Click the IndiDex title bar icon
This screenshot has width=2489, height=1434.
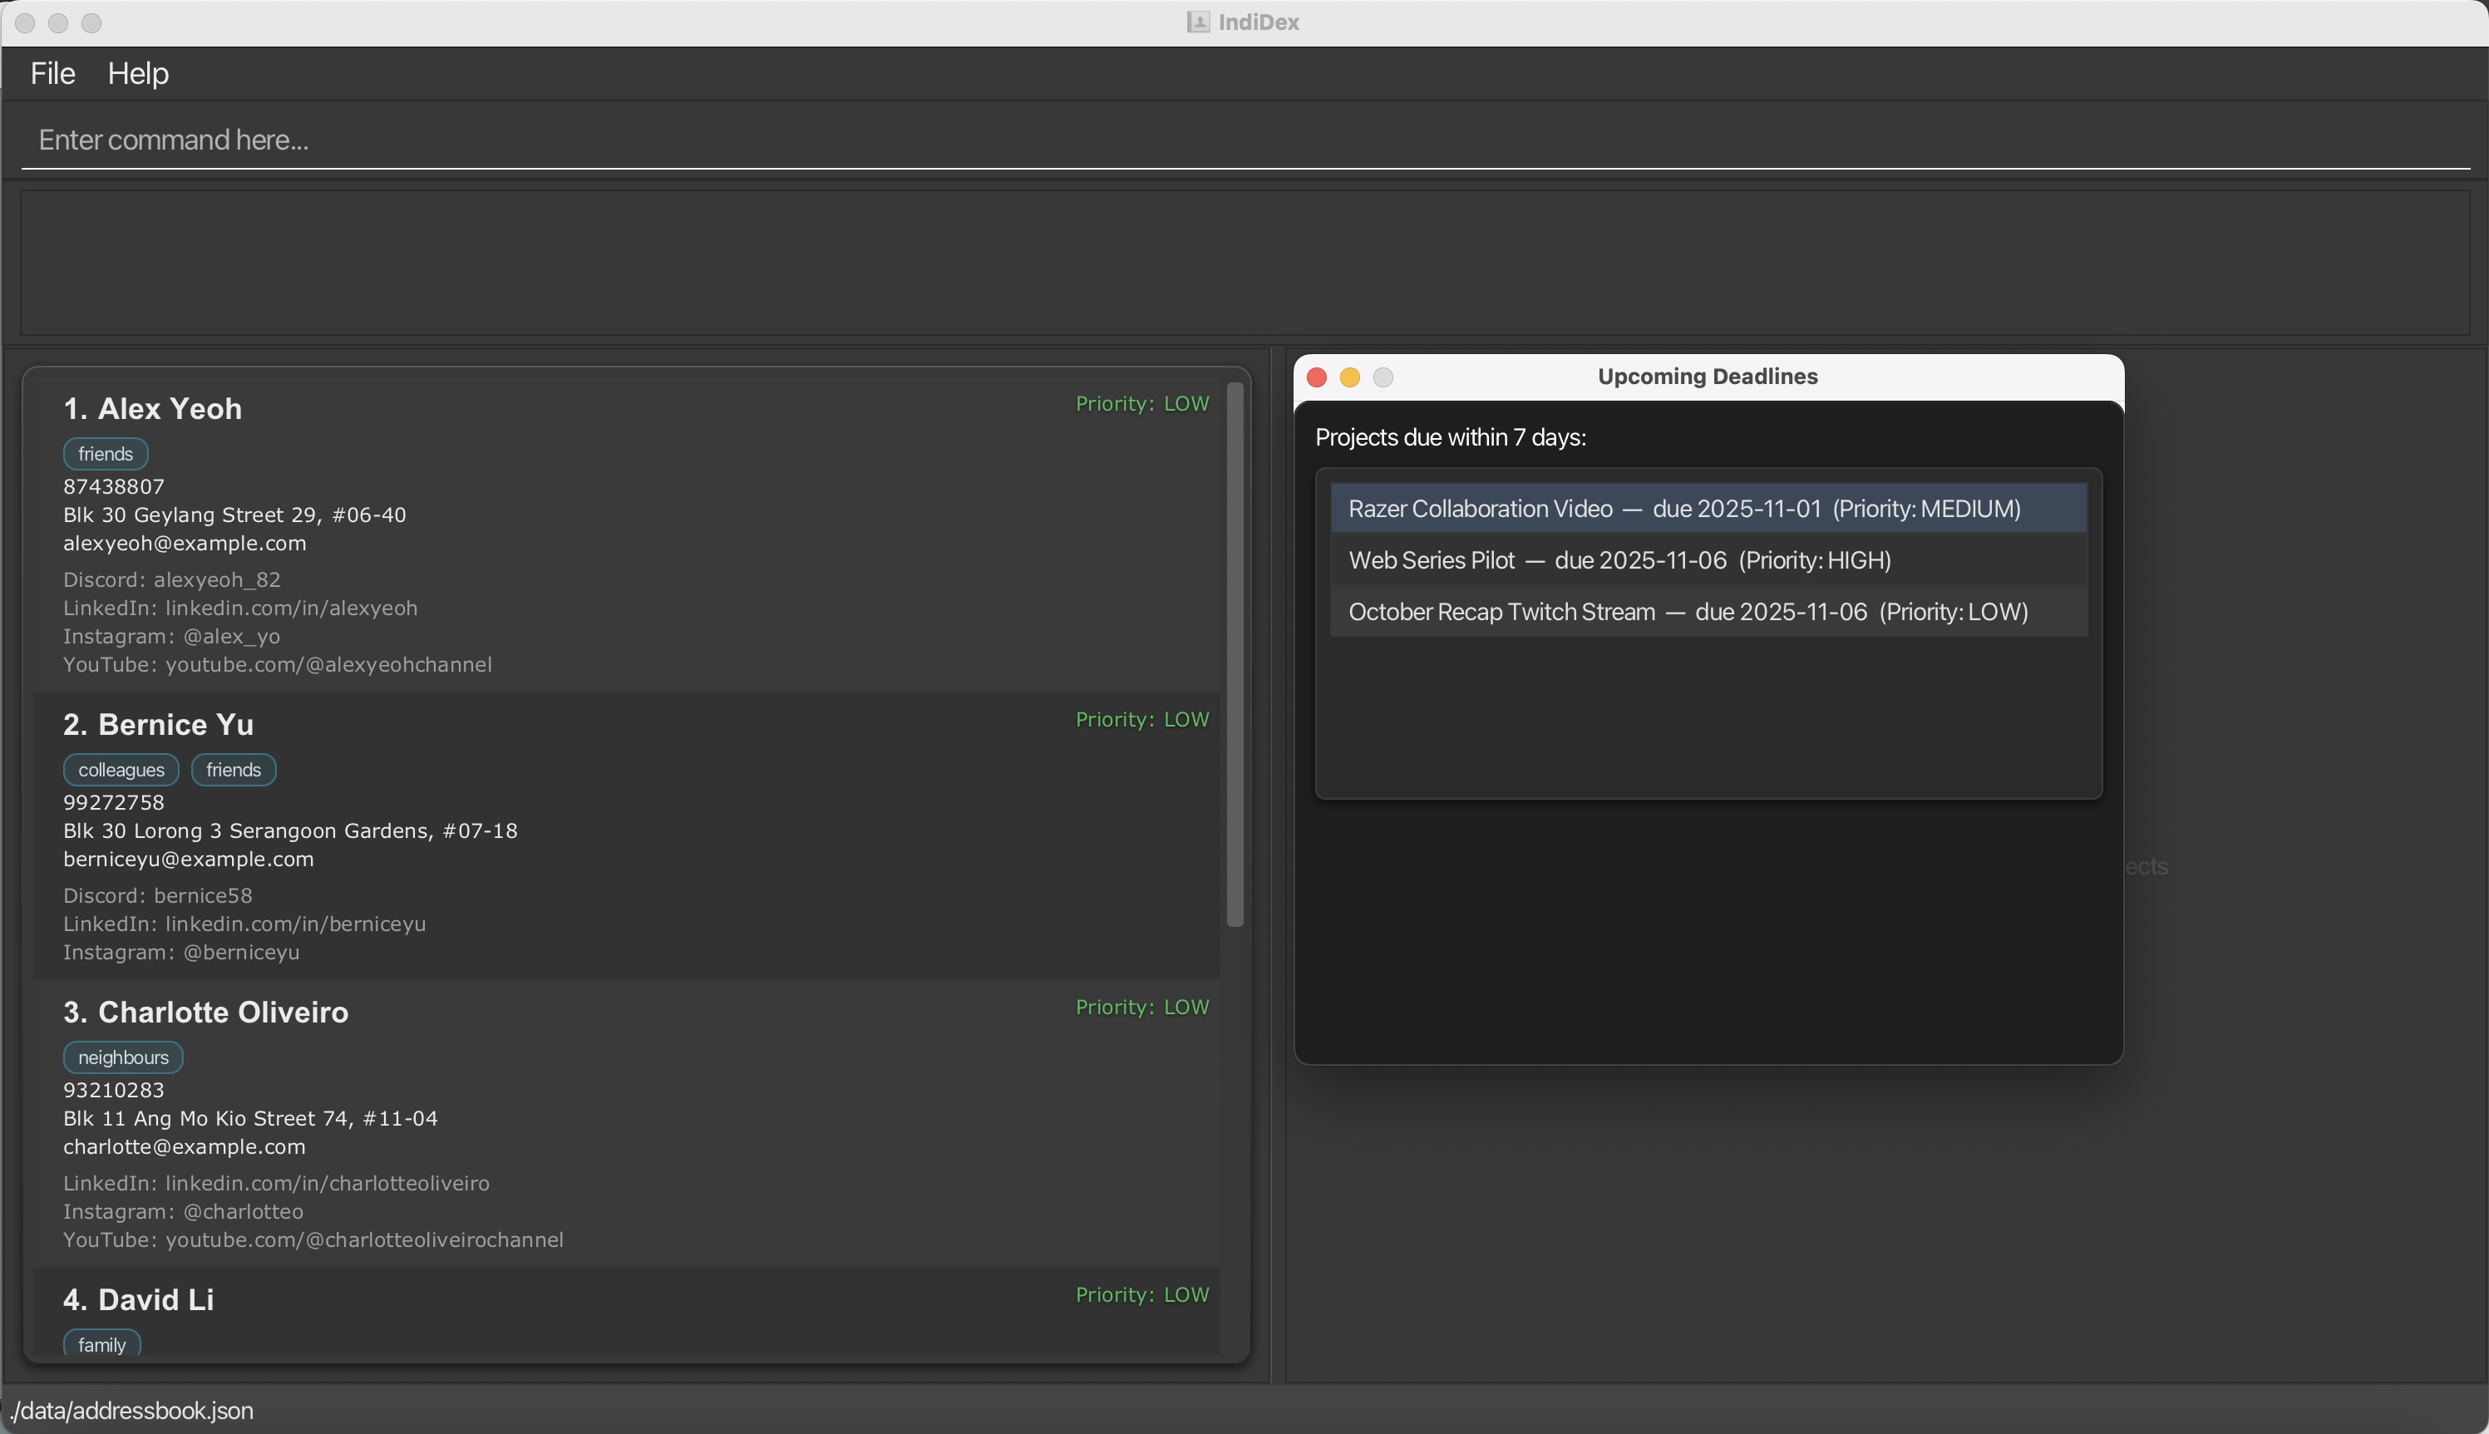[1198, 22]
